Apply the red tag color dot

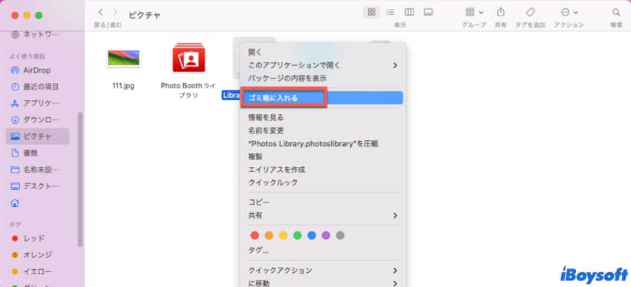(x=255, y=236)
